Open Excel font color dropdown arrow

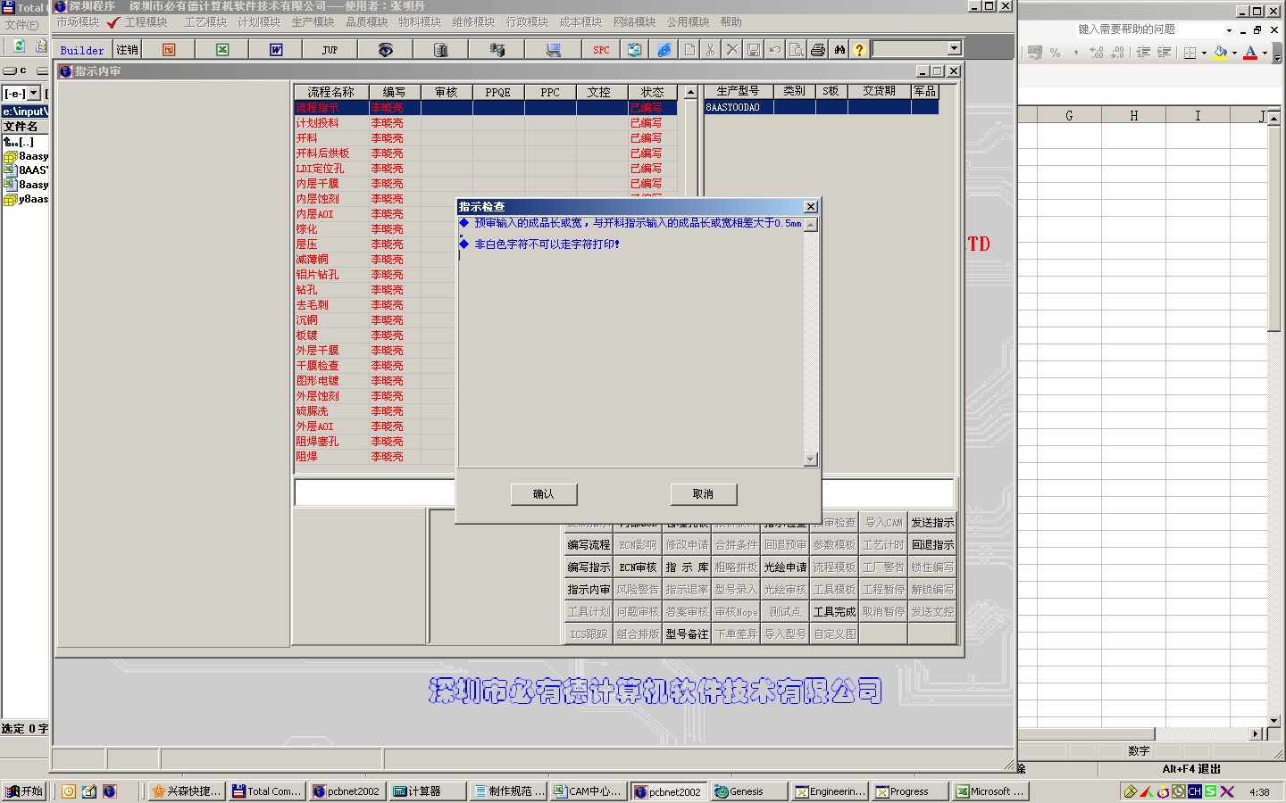click(1265, 53)
